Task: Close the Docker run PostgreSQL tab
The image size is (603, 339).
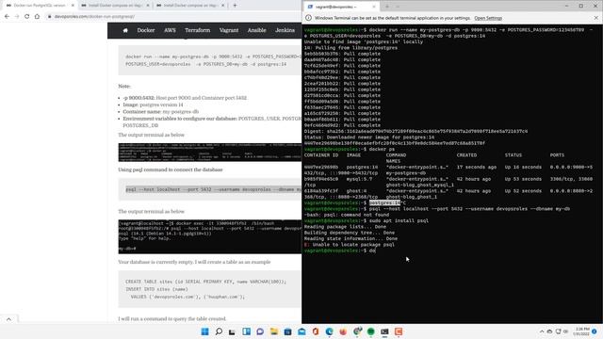Action: [73, 6]
